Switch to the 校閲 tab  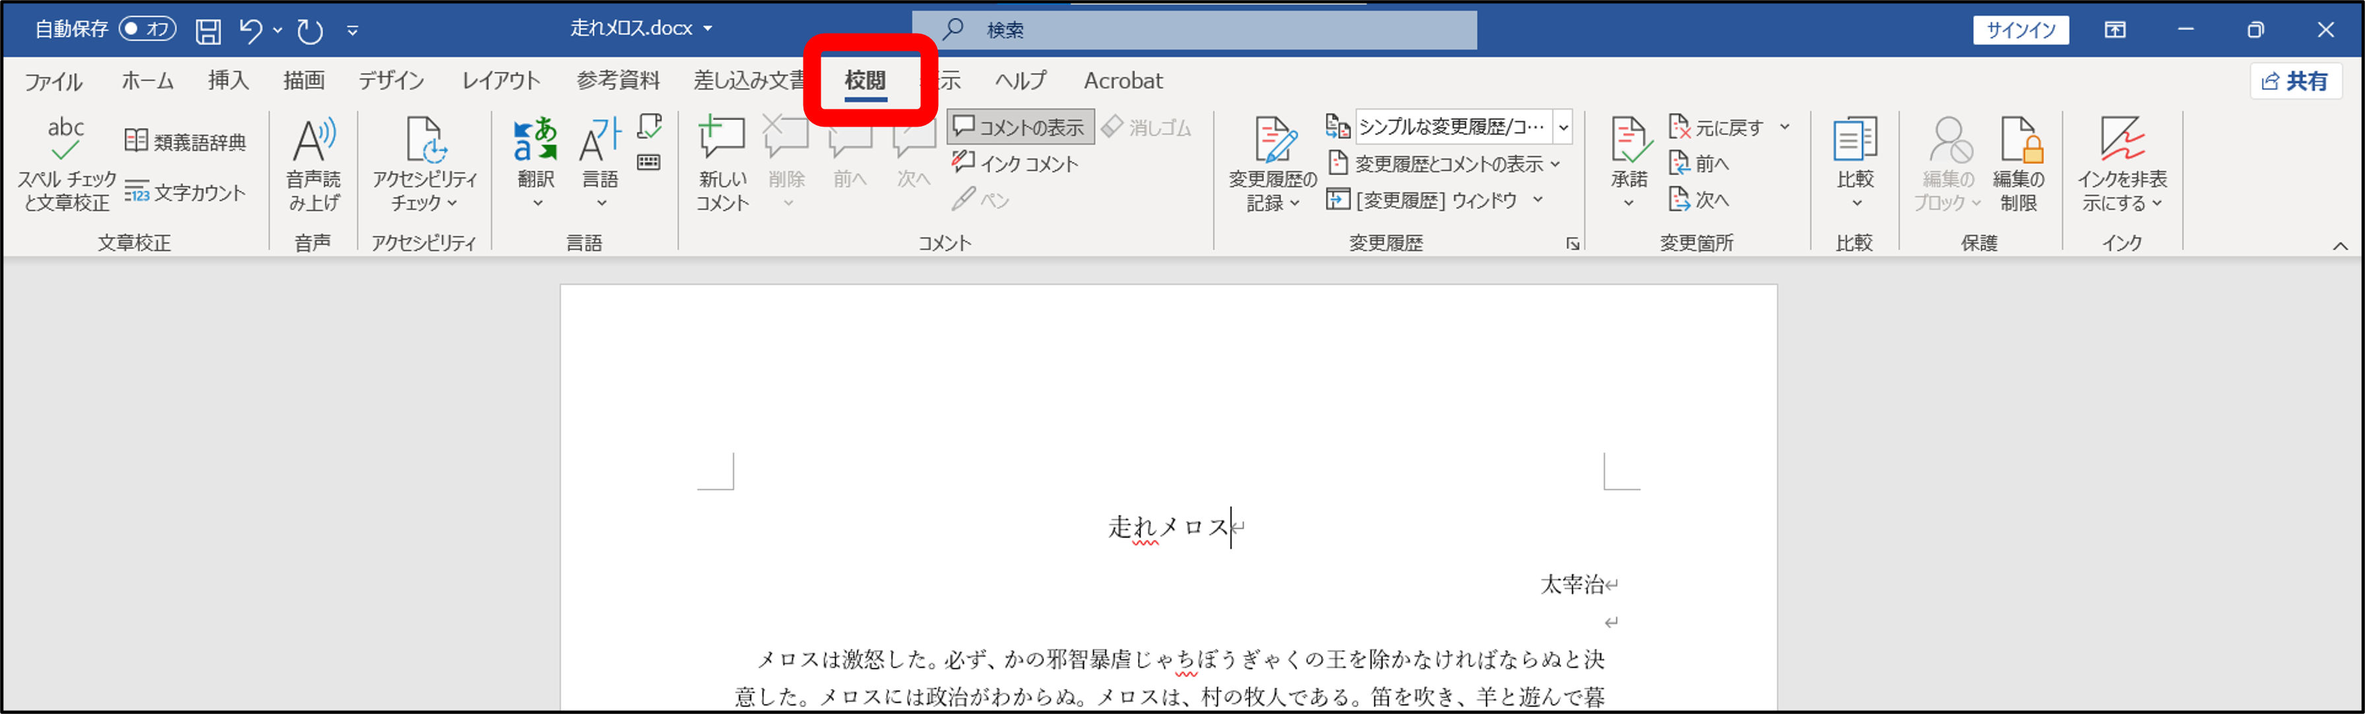(x=866, y=80)
